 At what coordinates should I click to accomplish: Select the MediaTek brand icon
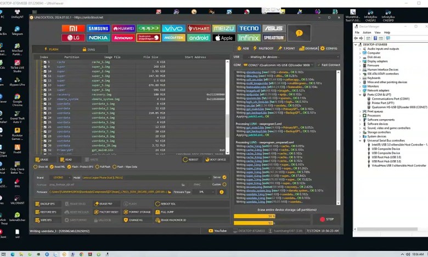pos(174,38)
